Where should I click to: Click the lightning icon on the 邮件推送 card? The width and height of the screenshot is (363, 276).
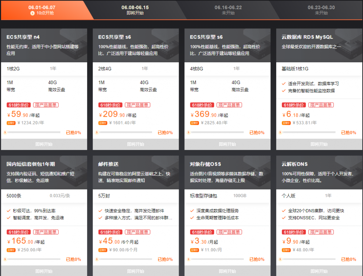[97, 259]
